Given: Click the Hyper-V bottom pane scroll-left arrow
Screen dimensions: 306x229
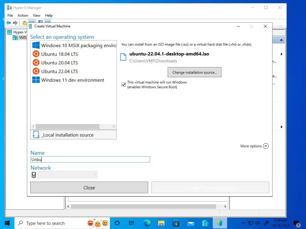Looking at the screenshot, I should [68, 206].
